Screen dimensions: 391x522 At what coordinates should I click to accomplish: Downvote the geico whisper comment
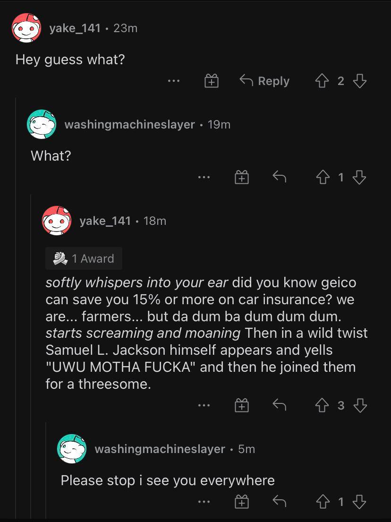[x=360, y=405]
